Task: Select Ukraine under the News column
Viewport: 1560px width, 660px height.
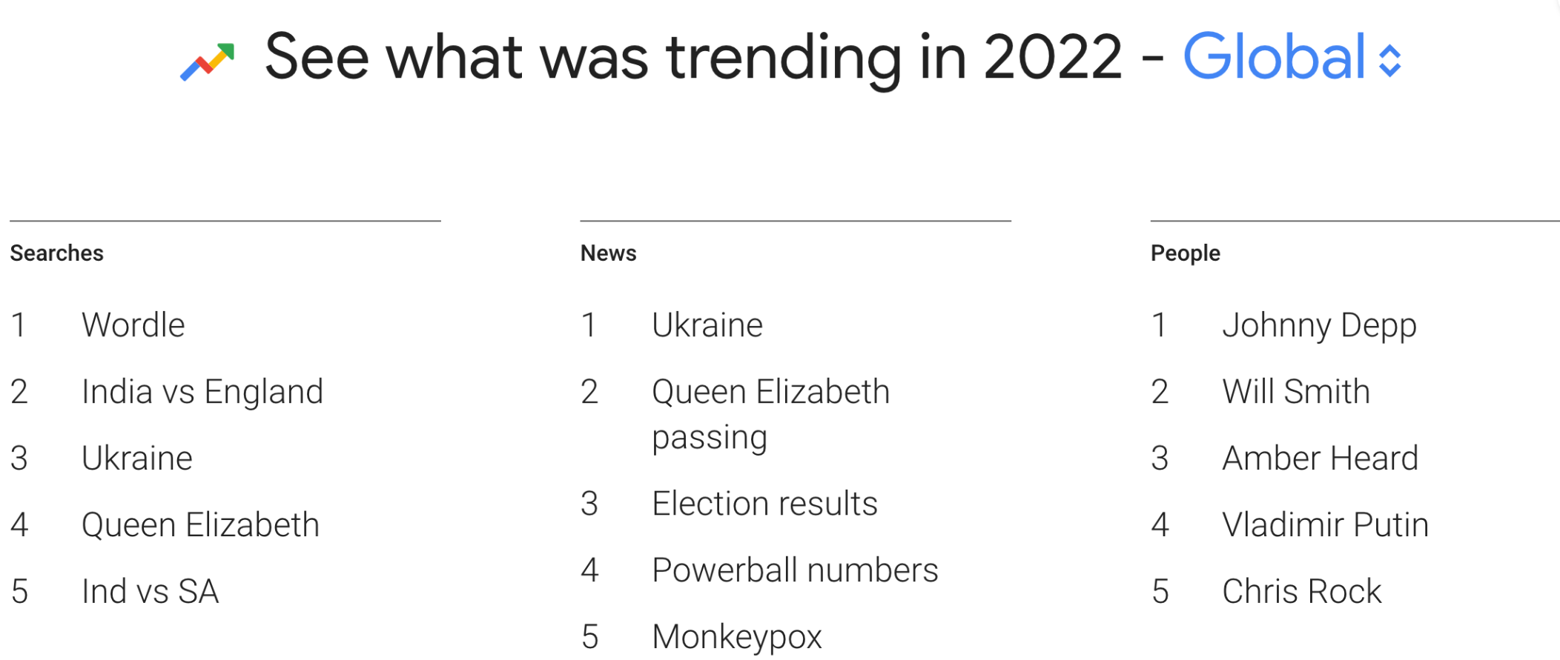Action: [707, 325]
